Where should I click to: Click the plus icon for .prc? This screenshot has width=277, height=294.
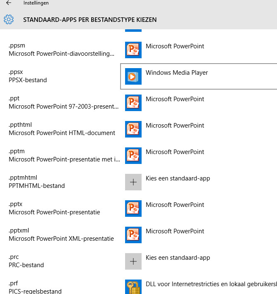[x=133, y=261]
